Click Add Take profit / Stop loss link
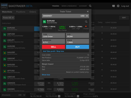 click(x=53, y=51)
